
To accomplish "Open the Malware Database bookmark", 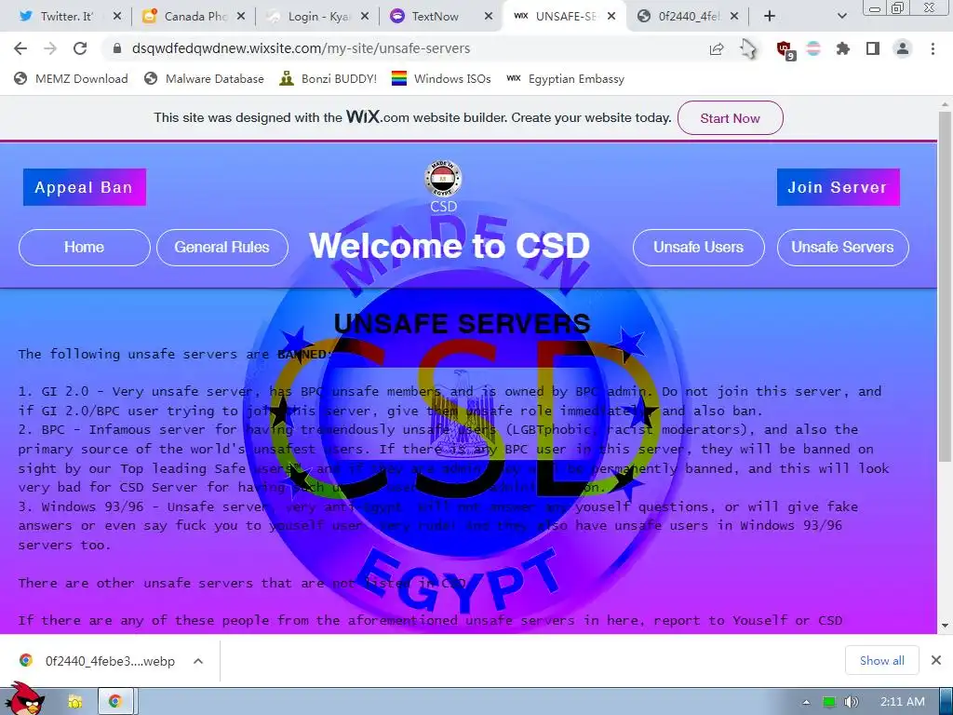I will click(x=204, y=79).
